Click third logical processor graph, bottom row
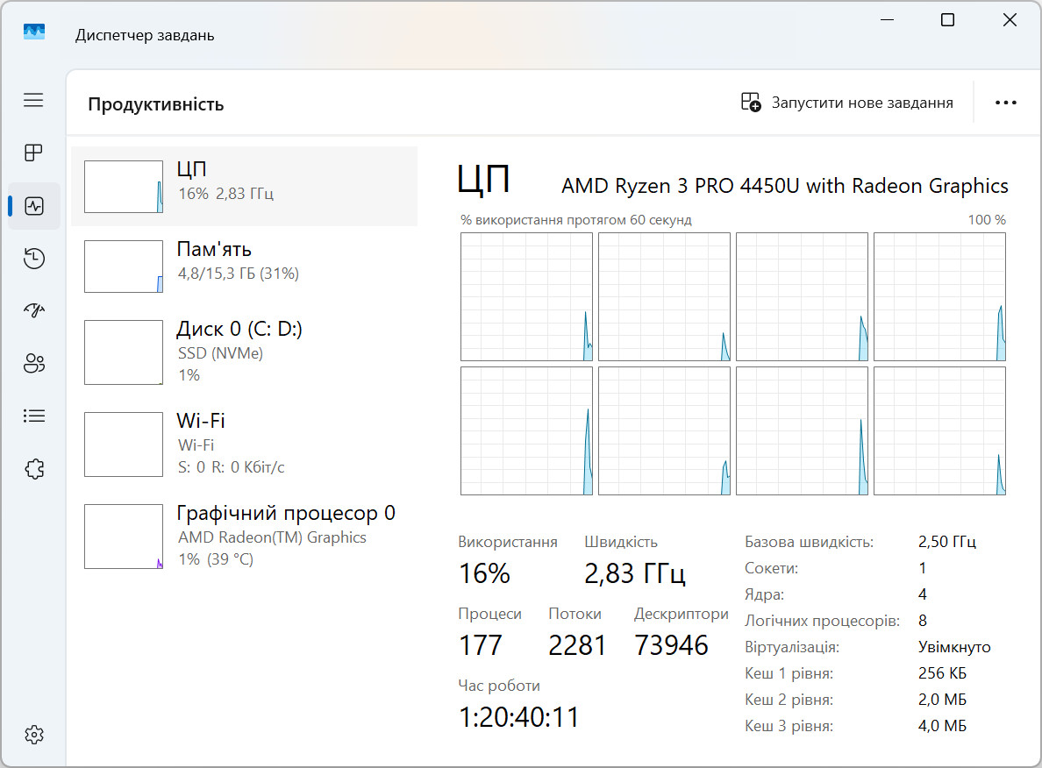The image size is (1042, 768). pyautogui.click(x=802, y=431)
